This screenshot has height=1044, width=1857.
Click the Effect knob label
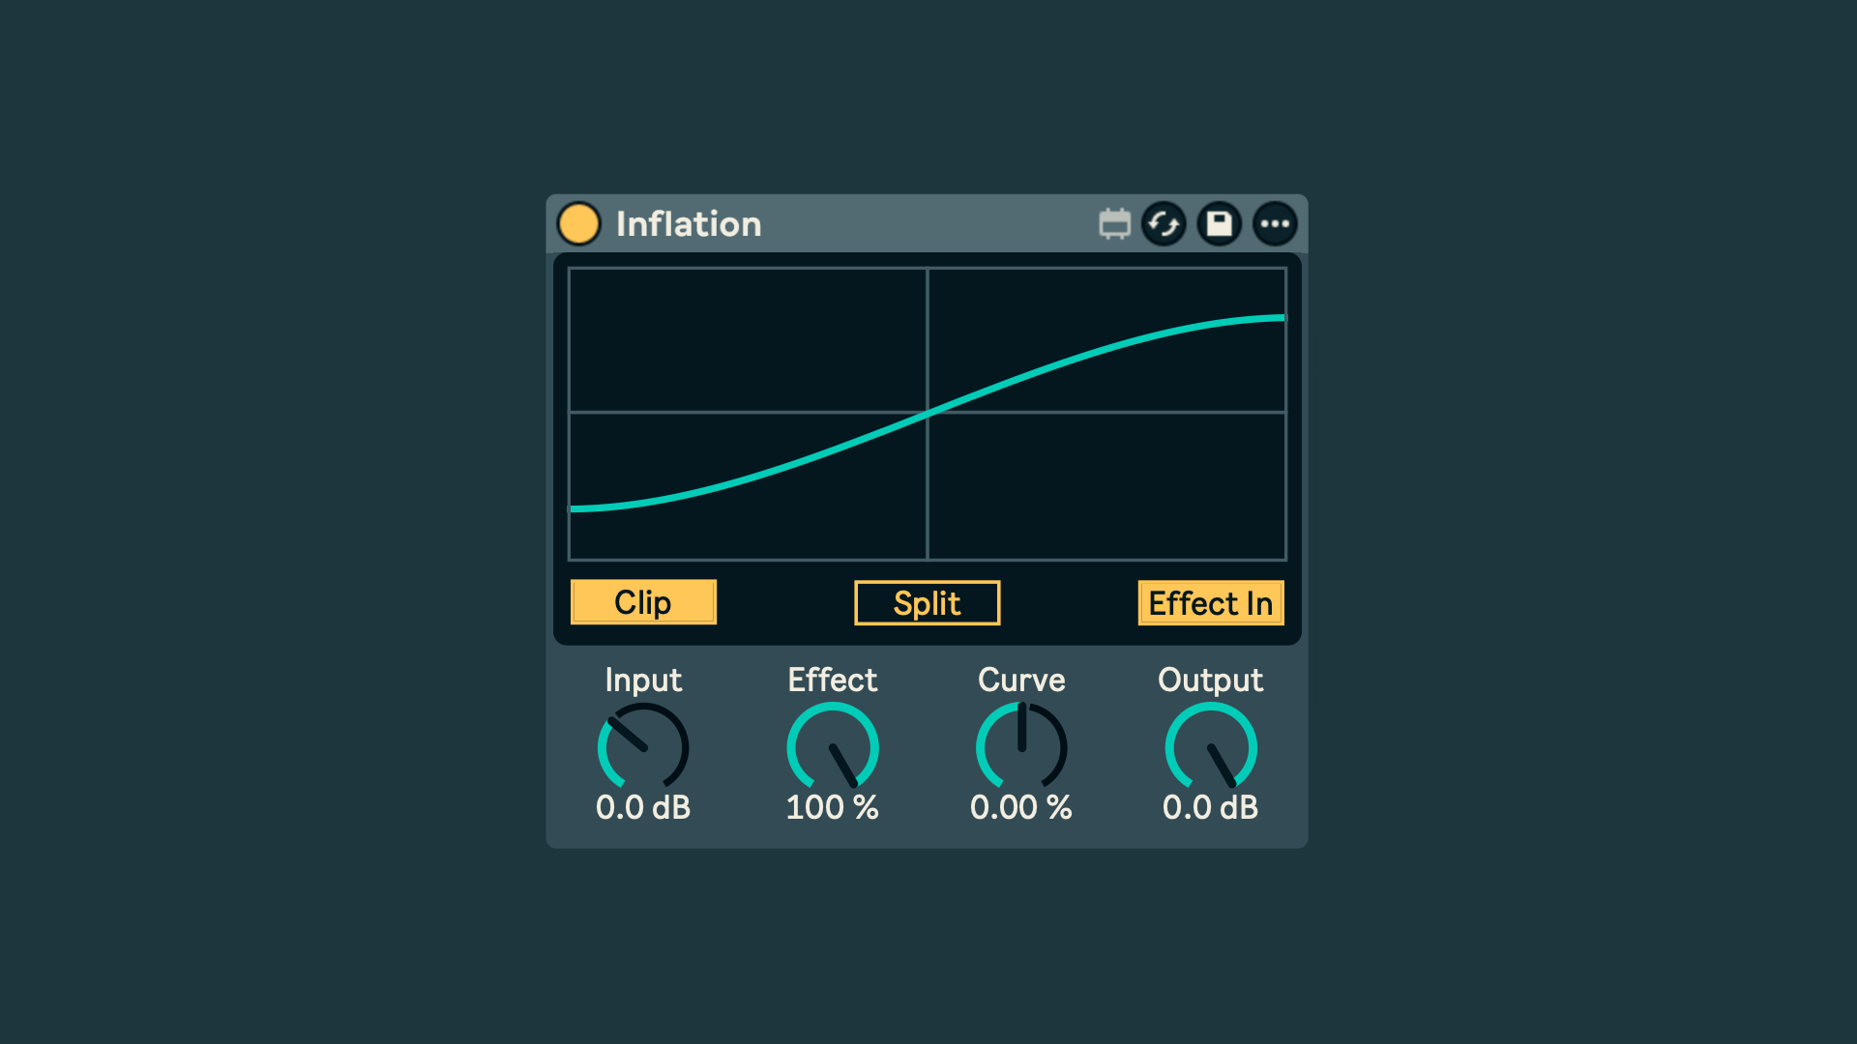point(832,680)
